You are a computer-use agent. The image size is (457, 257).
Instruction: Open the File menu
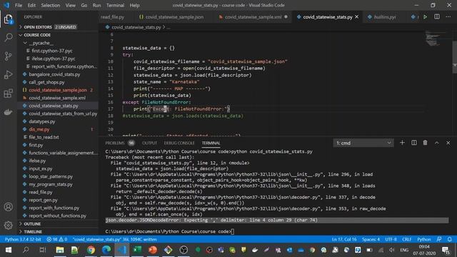tap(19, 5)
